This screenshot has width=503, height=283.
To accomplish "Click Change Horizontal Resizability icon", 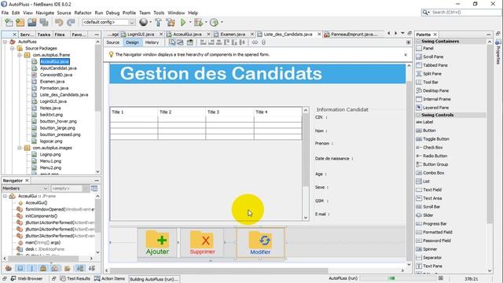I will pos(255,42).
